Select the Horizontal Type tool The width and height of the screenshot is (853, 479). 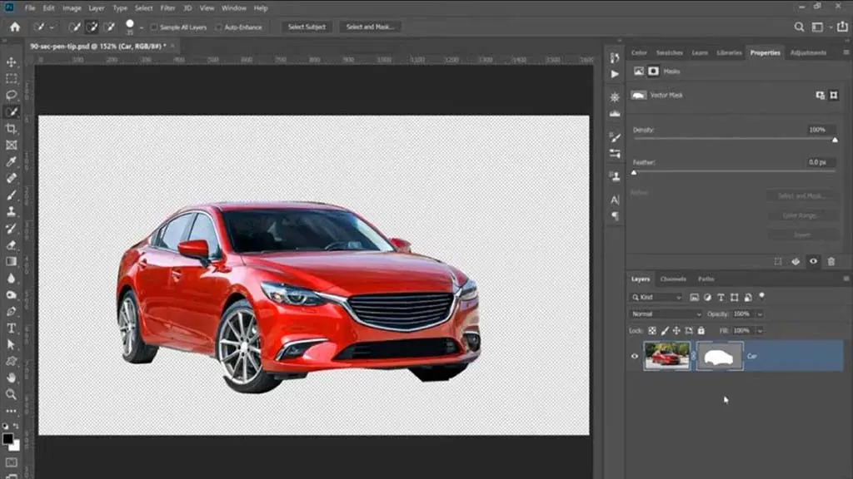[11, 328]
